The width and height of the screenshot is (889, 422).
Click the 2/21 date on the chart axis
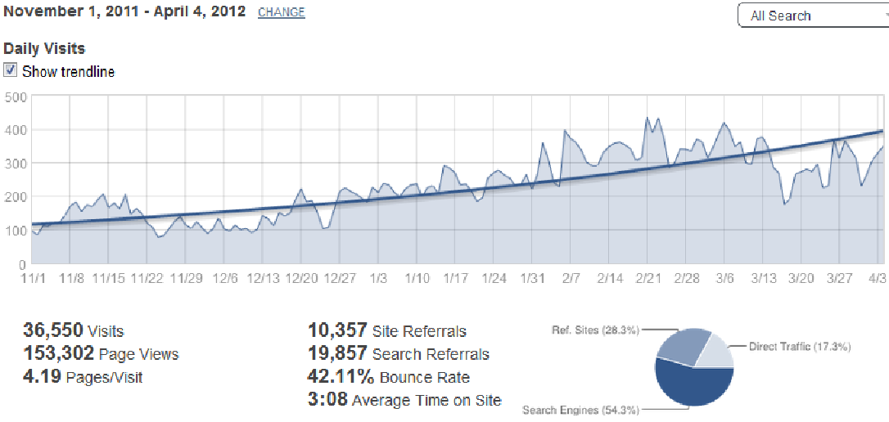[x=648, y=279]
